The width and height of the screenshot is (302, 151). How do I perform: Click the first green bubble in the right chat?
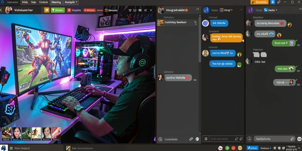click(x=283, y=43)
